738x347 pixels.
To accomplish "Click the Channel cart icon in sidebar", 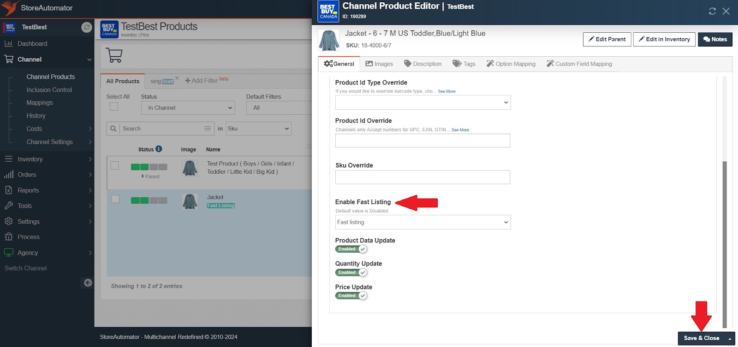I will click(9, 59).
